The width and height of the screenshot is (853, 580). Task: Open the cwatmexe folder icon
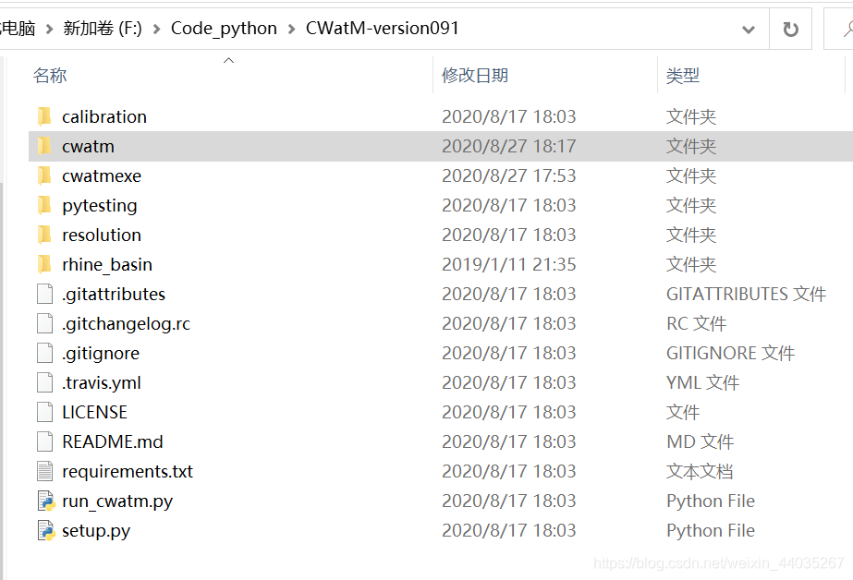pos(44,175)
